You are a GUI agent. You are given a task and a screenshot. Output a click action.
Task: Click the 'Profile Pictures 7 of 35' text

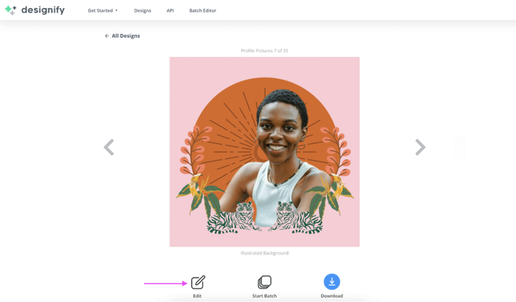pos(265,51)
